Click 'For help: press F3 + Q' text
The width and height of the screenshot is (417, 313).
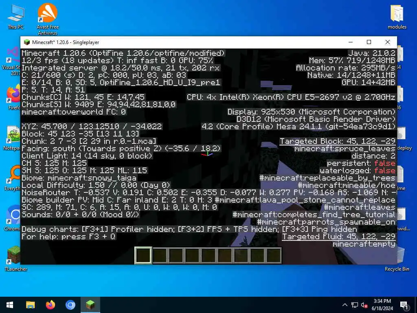click(68, 236)
